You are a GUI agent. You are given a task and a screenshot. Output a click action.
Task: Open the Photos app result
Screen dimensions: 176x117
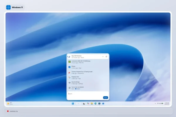(x=88, y=67)
